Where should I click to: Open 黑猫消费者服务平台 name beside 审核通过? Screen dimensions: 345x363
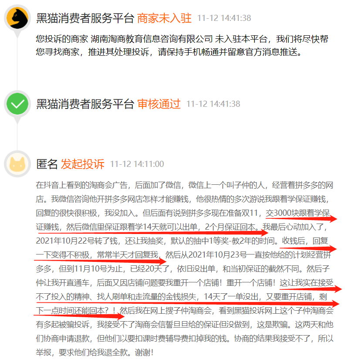pyautogui.click(x=85, y=104)
